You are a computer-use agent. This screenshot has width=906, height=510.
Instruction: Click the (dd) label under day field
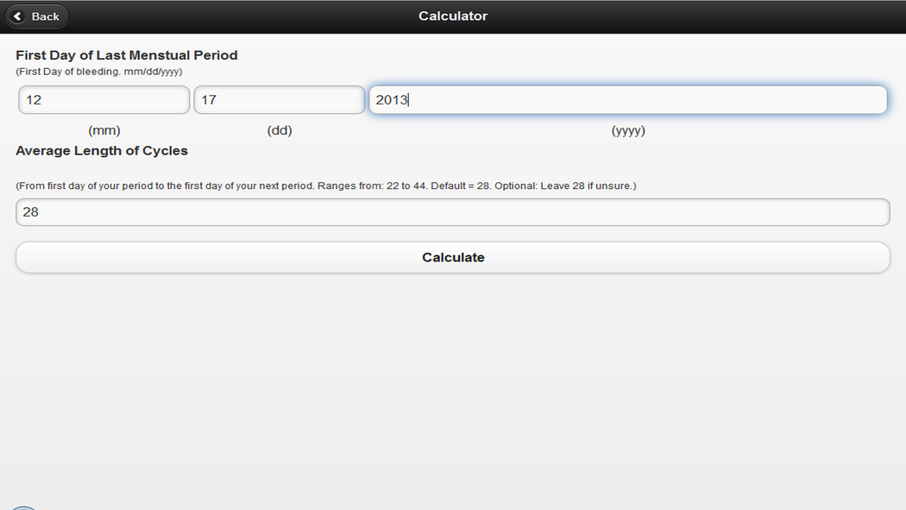coord(280,131)
